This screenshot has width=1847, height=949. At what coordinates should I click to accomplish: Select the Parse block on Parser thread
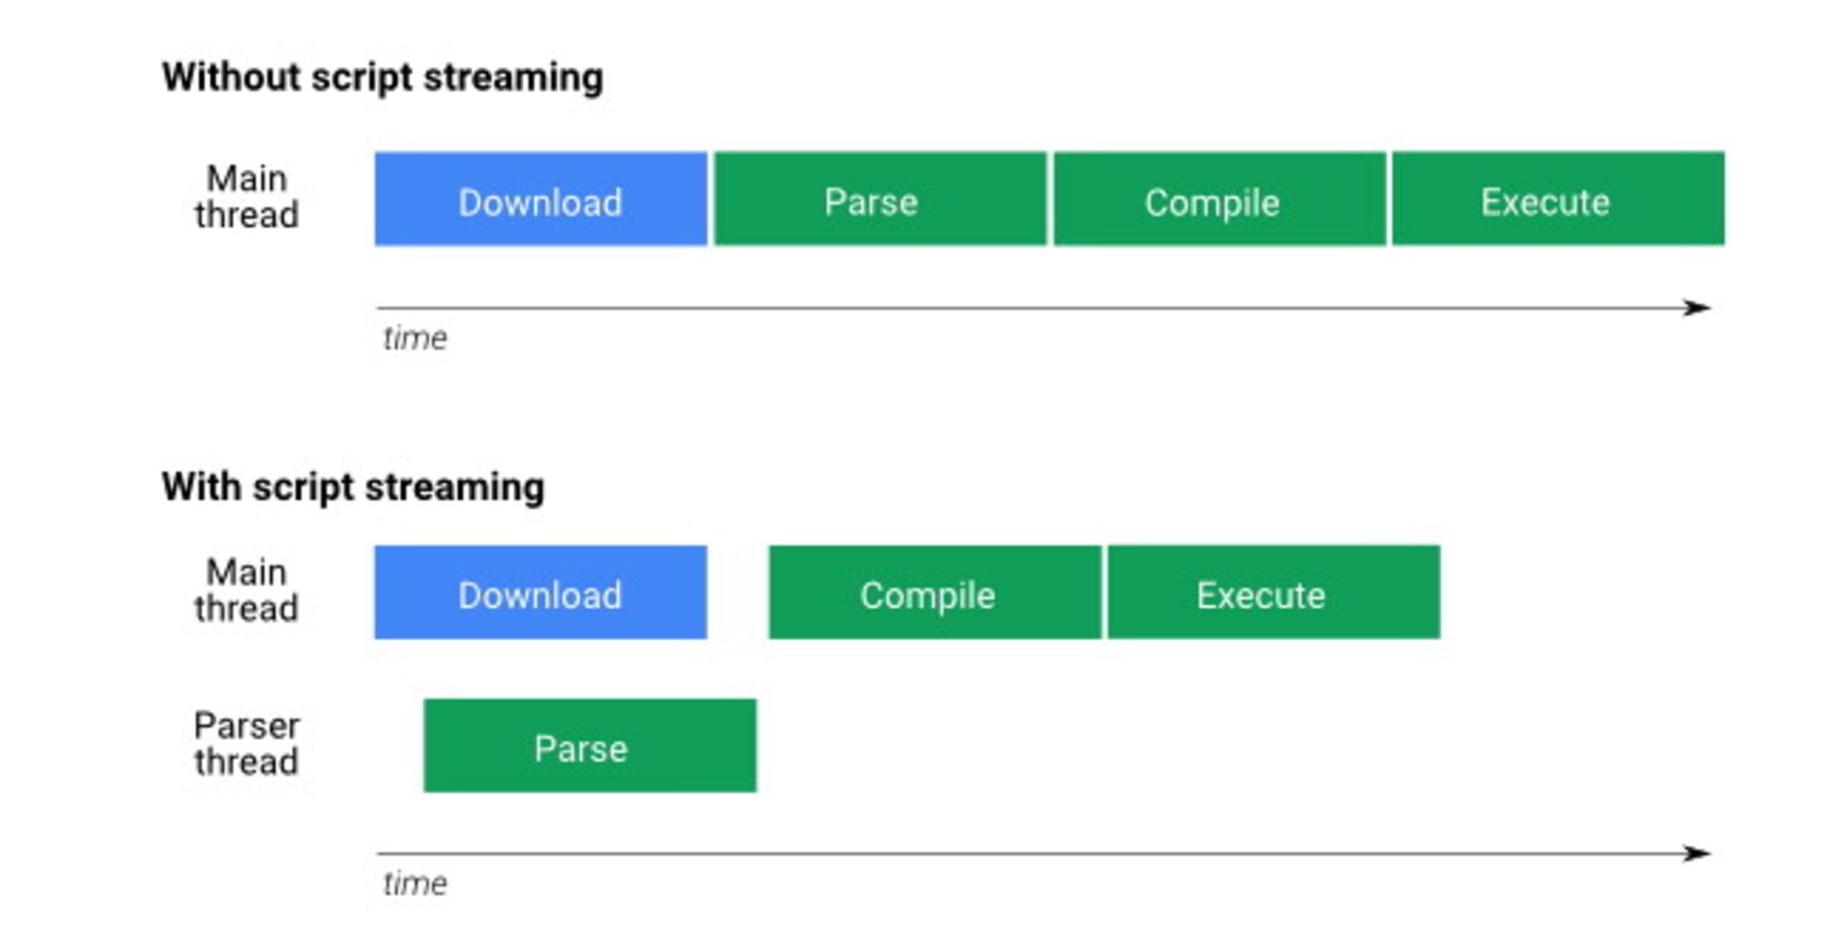coord(590,746)
